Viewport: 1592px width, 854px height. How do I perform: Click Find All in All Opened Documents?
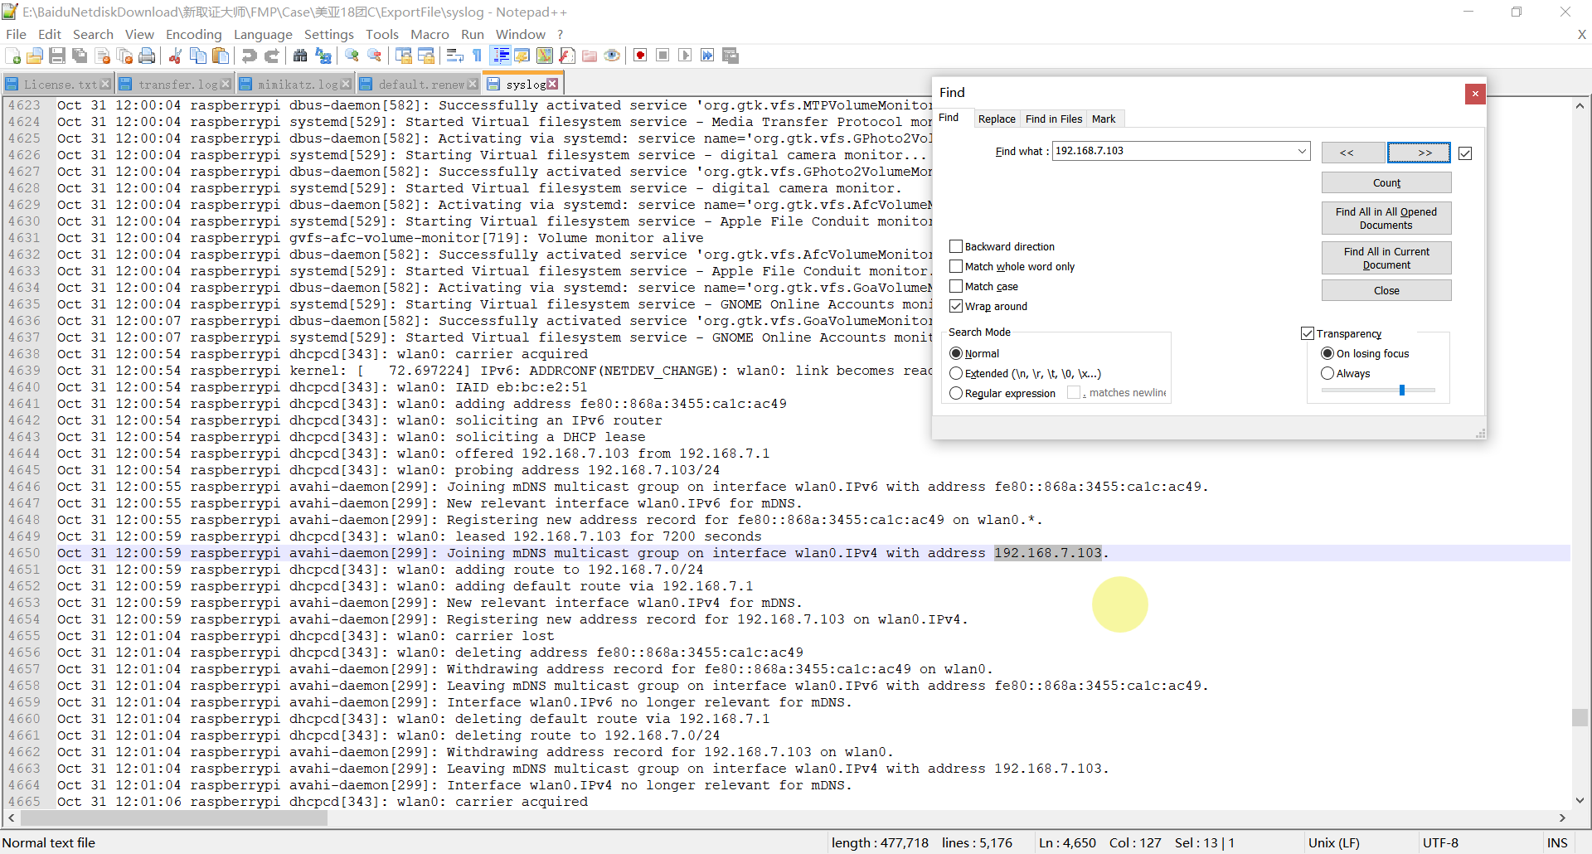[1386, 218]
